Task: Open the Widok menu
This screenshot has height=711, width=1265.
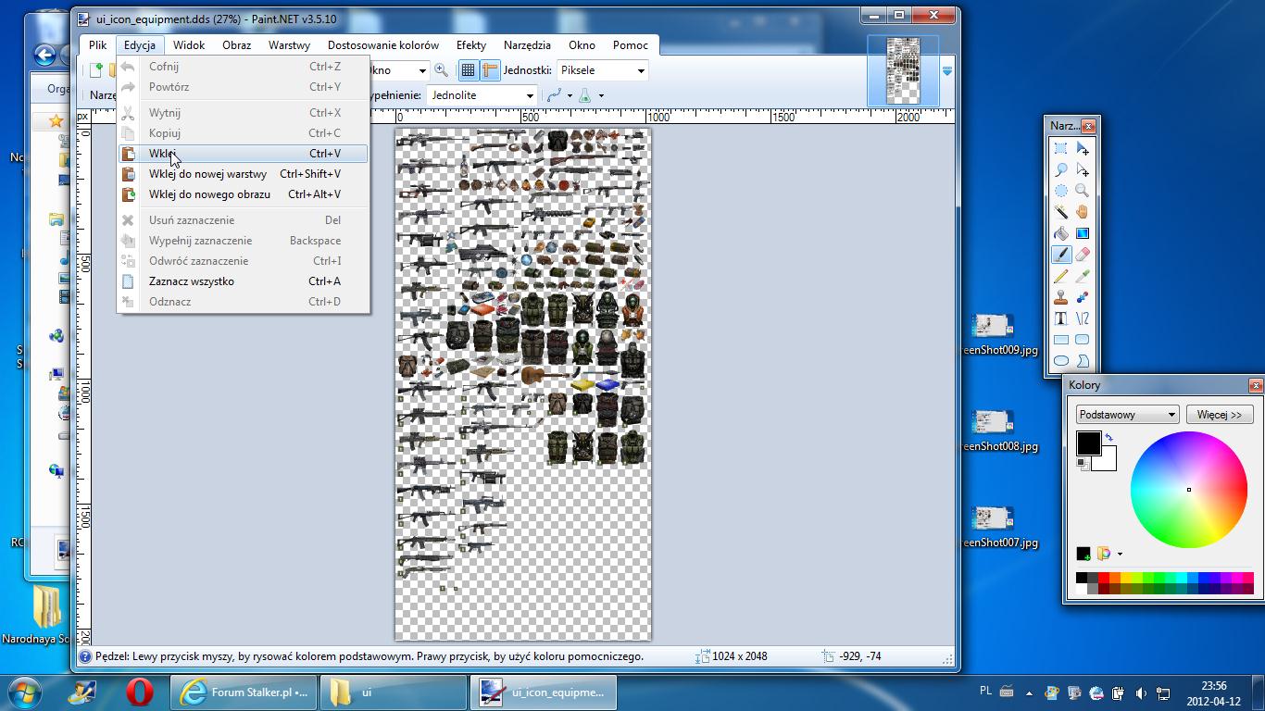Action: point(189,44)
